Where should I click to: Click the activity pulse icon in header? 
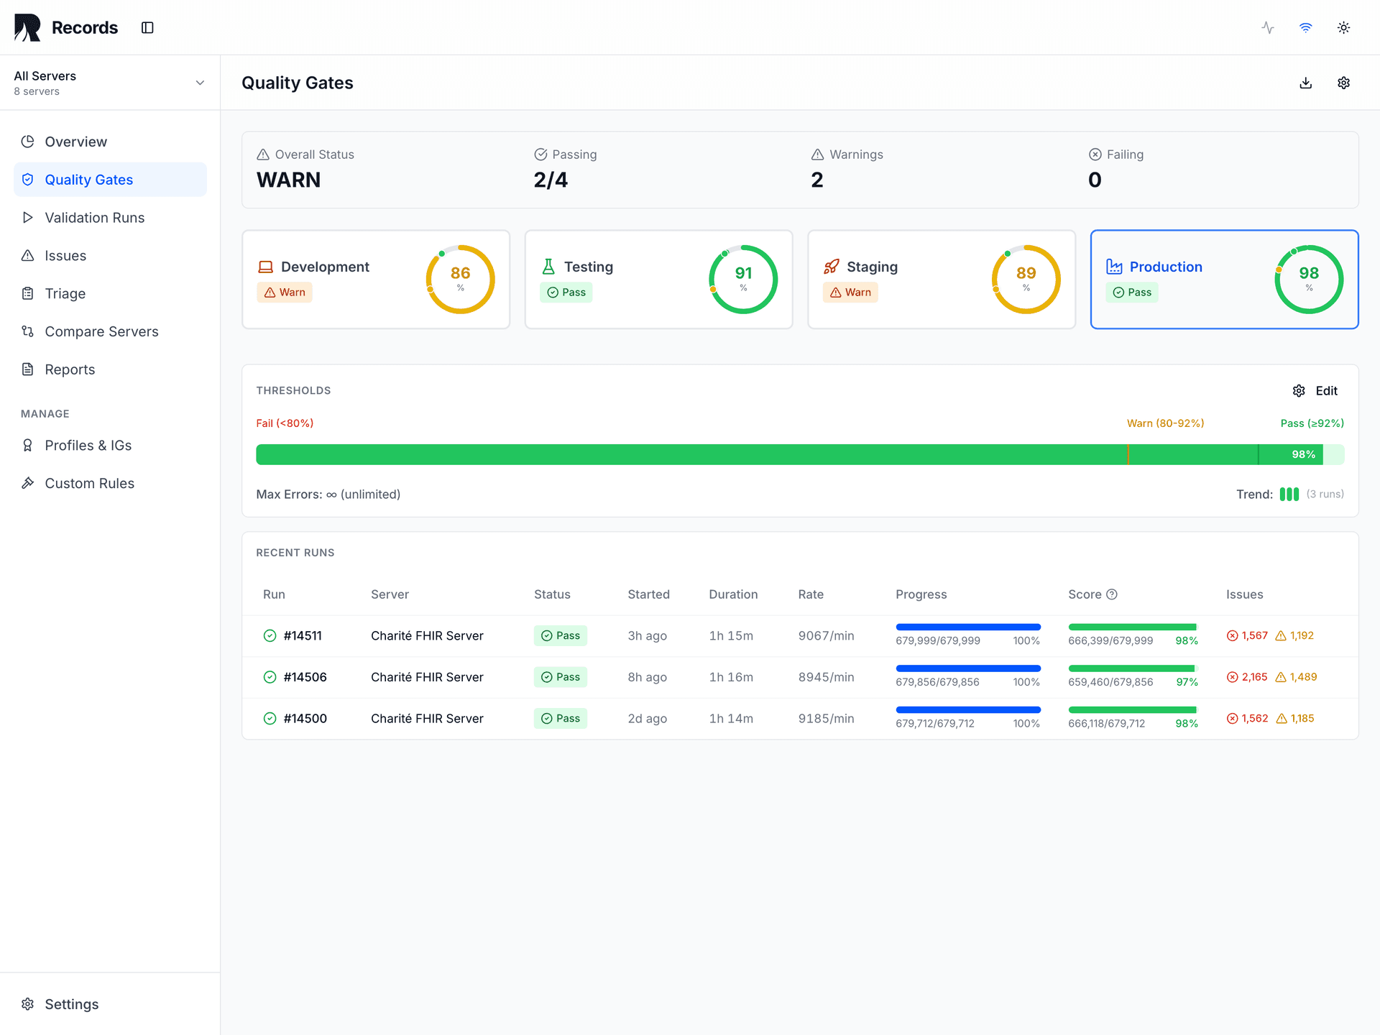pyautogui.click(x=1268, y=27)
